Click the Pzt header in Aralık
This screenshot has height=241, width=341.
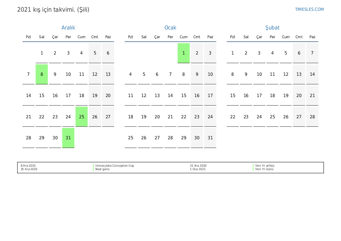(29, 37)
